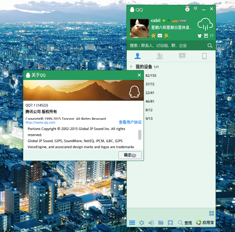Open the main menu hamburger button
The height and width of the screenshot is (232, 235).
point(132,223)
